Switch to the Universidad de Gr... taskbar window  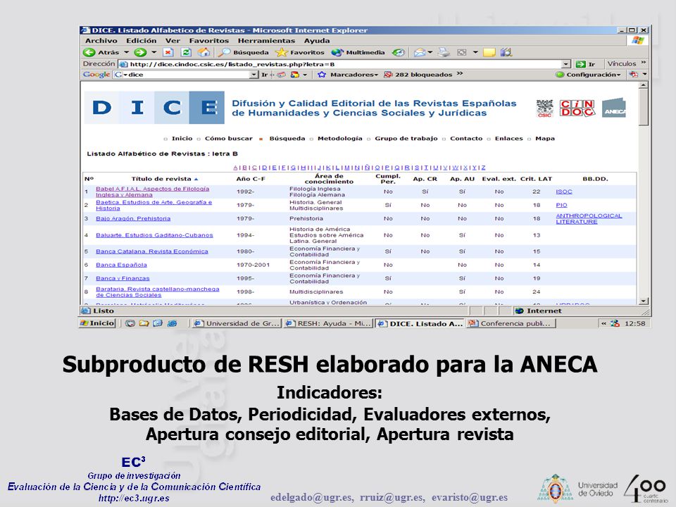tap(237, 323)
